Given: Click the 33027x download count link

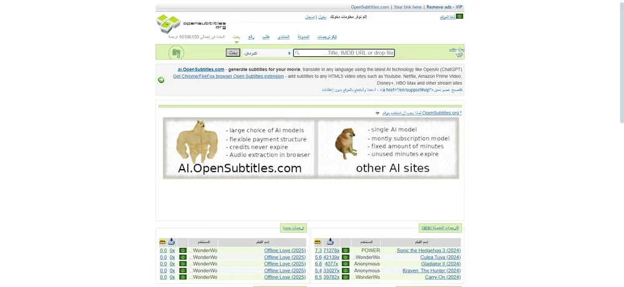Looking at the screenshot, I should (331, 270).
